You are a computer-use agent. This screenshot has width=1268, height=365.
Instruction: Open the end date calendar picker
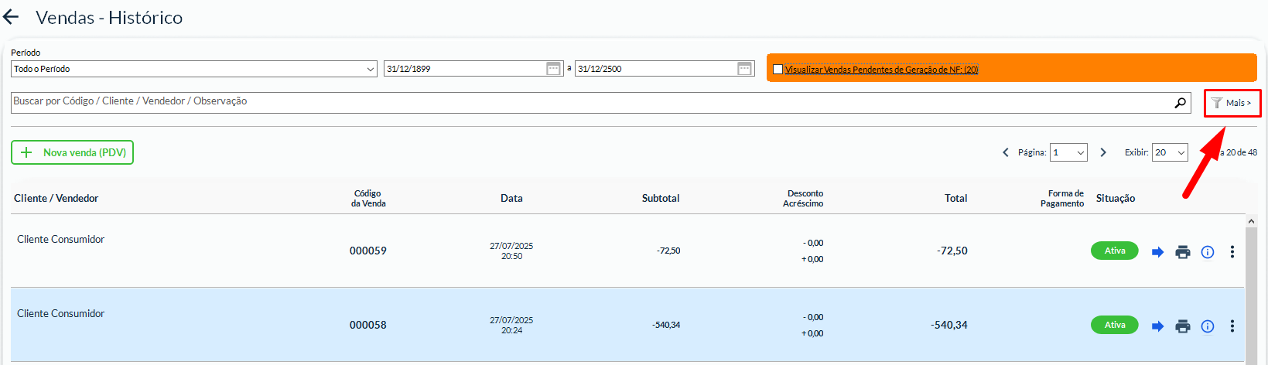point(744,69)
